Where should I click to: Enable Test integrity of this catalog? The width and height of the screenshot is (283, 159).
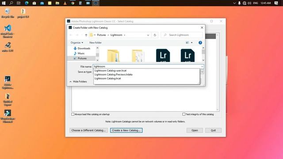tap(184, 114)
